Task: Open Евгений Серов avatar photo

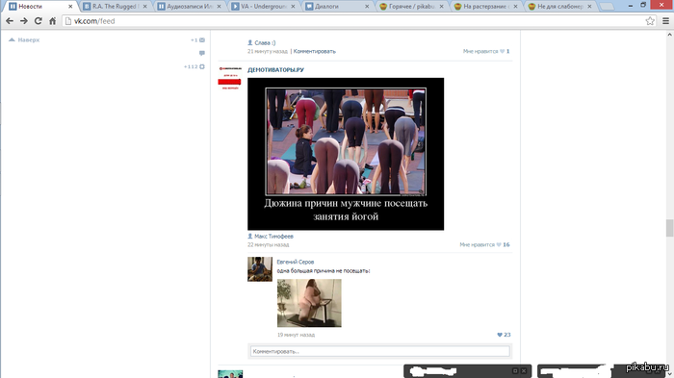Action: click(260, 269)
